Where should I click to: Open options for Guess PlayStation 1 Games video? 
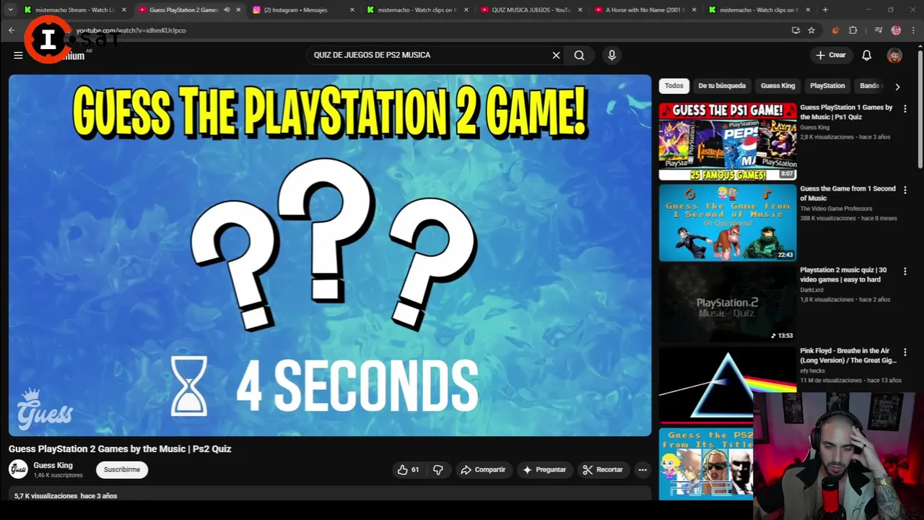pos(905,108)
